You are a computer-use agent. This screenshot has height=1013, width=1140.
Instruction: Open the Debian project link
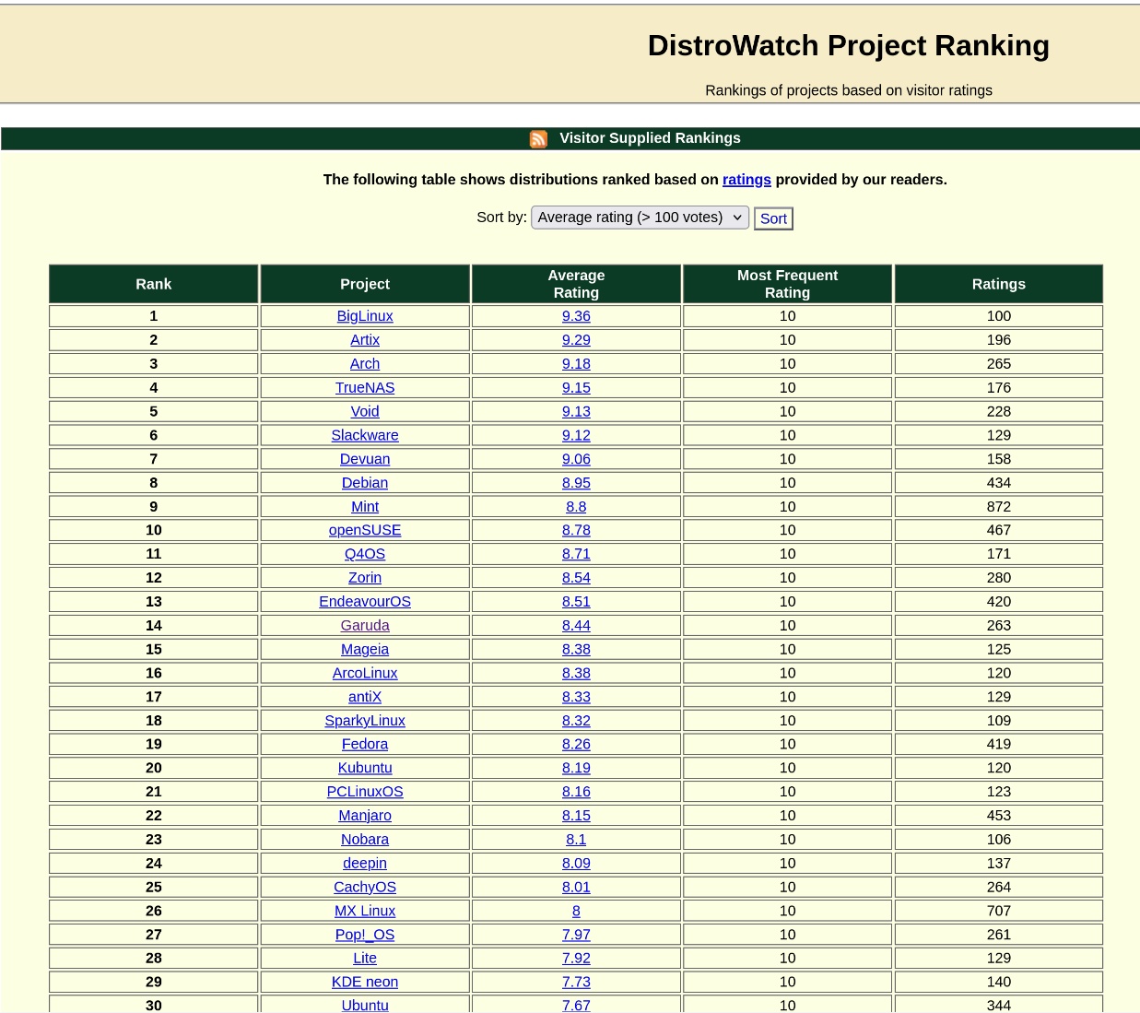click(x=365, y=483)
